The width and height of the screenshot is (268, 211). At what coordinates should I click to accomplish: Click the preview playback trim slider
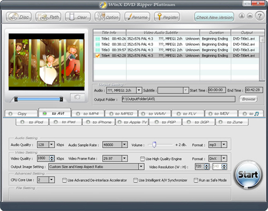click(x=39, y=99)
